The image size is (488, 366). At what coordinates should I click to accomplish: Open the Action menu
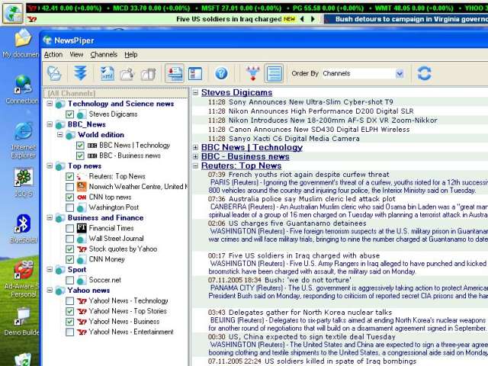coord(53,55)
